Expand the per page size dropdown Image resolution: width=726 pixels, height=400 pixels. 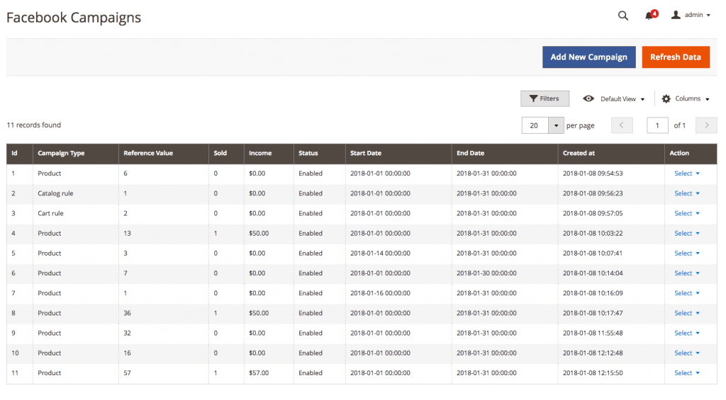(x=555, y=125)
